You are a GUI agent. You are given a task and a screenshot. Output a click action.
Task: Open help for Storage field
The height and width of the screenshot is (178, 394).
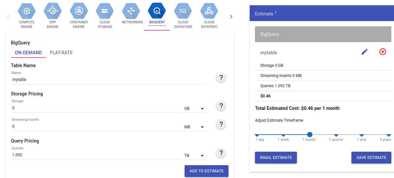221,106
